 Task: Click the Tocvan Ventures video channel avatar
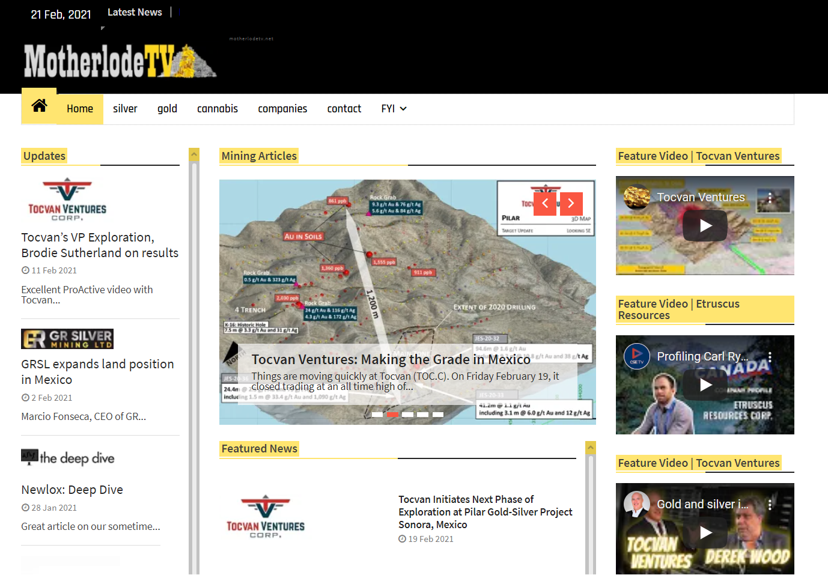coord(637,197)
